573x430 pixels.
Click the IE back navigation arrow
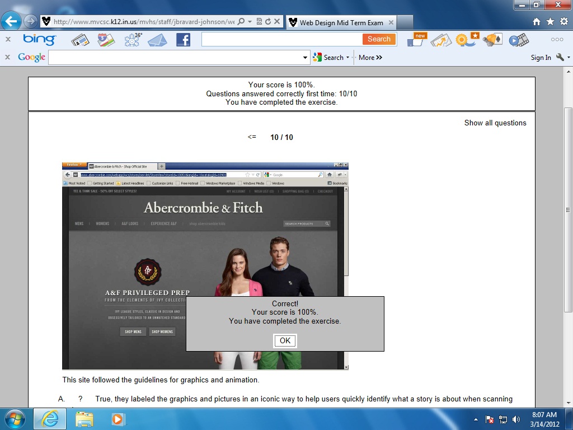12,22
